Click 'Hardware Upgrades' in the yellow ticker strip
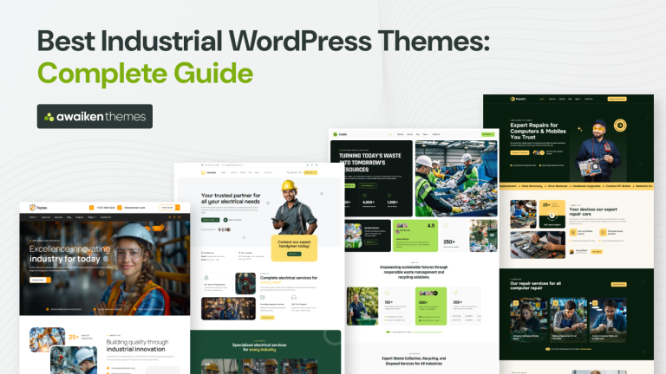The image size is (666, 374). tap(586, 186)
